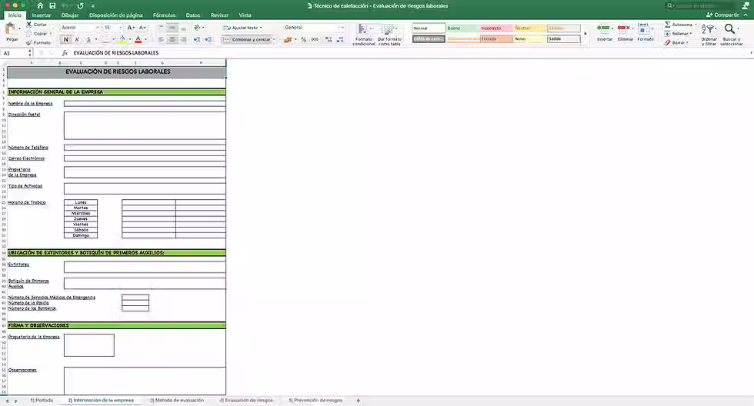754x406 pixels.
Task: Toggle underline S formatting
Action: point(88,39)
